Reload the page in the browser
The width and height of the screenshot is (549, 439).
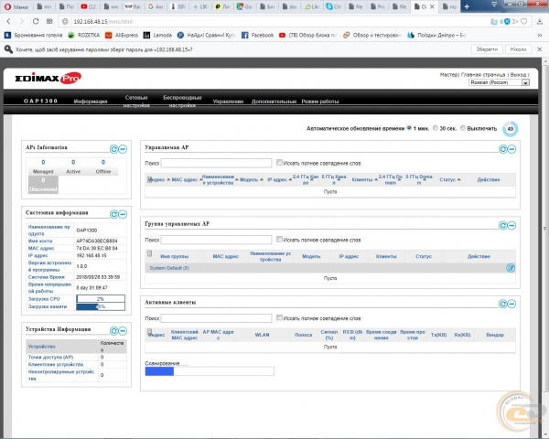tap(36, 21)
